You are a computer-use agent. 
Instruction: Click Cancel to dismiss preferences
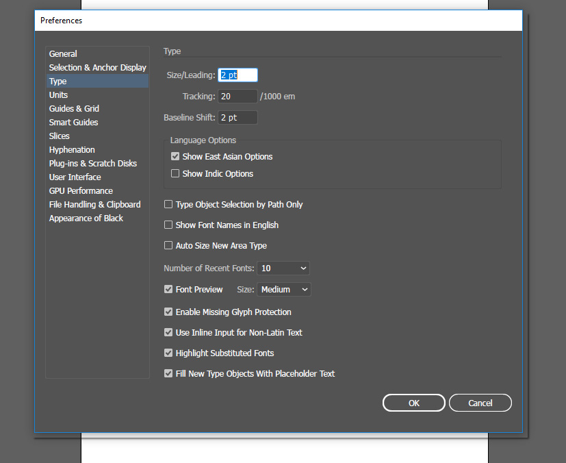(x=480, y=403)
